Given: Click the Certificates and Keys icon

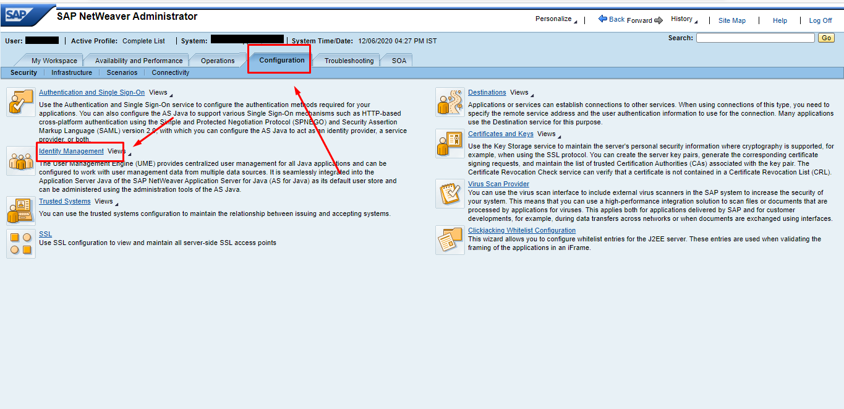Looking at the screenshot, I should pos(450,144).
